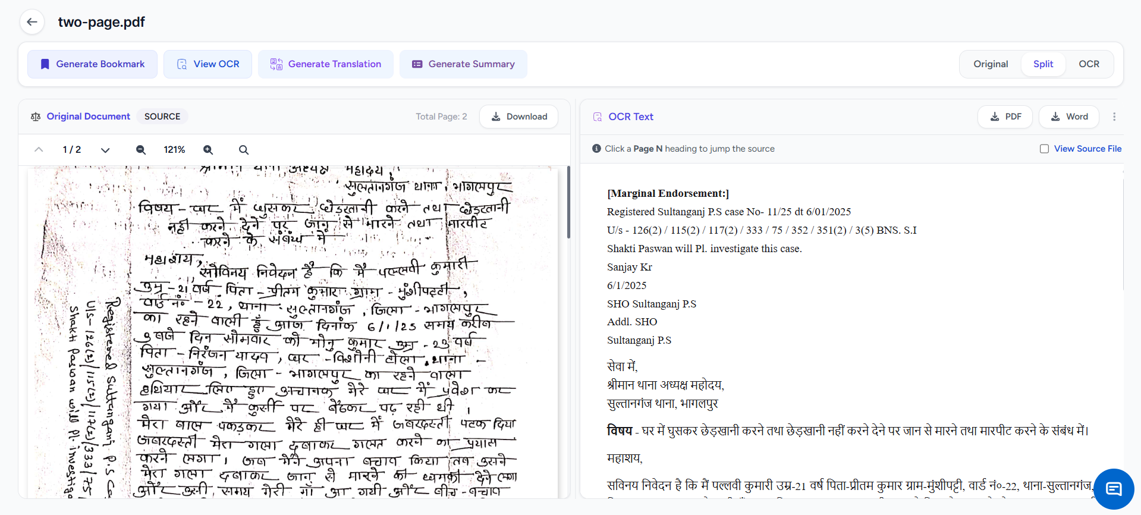1141x515 pixels.
Task: Click the 'Shakti Paswan will Pl. investigate' line
Action: (705, 249)
